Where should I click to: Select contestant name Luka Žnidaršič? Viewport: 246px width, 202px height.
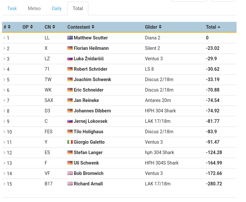coord(89,59)
